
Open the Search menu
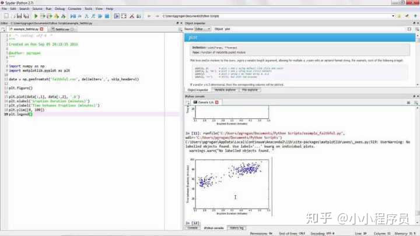tap(24, 9)
